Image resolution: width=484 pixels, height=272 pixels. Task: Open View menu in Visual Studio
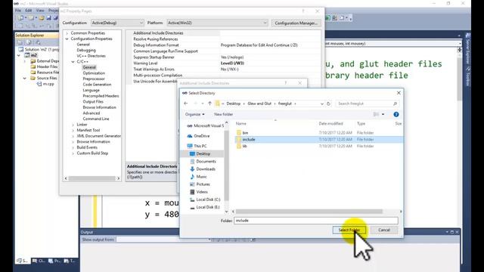[40, 11]
